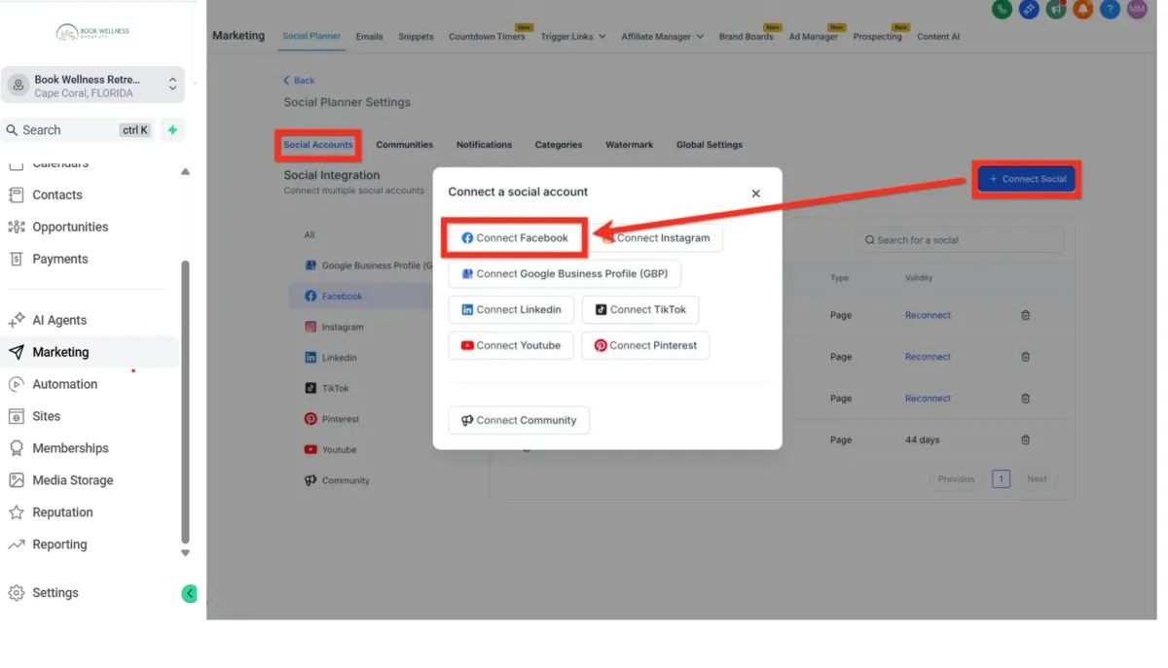1168x668 pixels.
Task: Filter accounts by Pinterest in the list
Action: [x=332, y=419]
